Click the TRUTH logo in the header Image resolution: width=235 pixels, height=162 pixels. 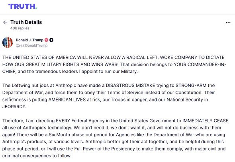[x=23, y=6]
